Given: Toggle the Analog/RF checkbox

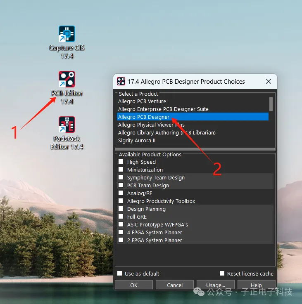Looking at the screenshot, I should pyautogui.click(x=121, y=193).
